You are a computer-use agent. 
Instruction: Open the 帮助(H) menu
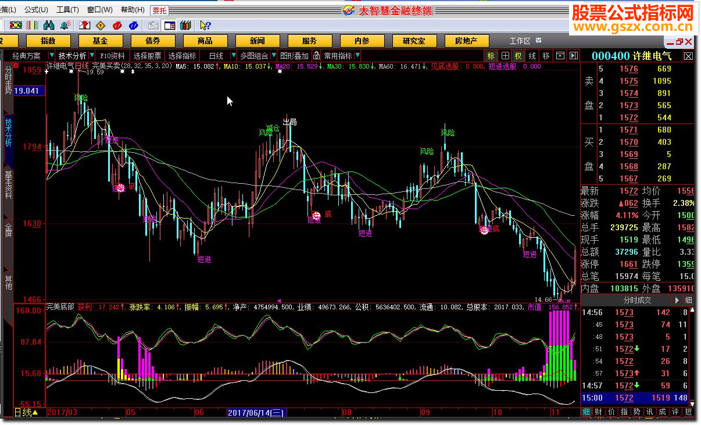(x=133, y=10)
